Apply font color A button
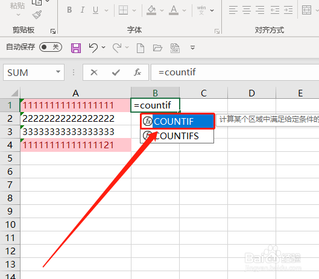This screenshot has height=279, width=319. pyautogui.click(x=174, y=10)
